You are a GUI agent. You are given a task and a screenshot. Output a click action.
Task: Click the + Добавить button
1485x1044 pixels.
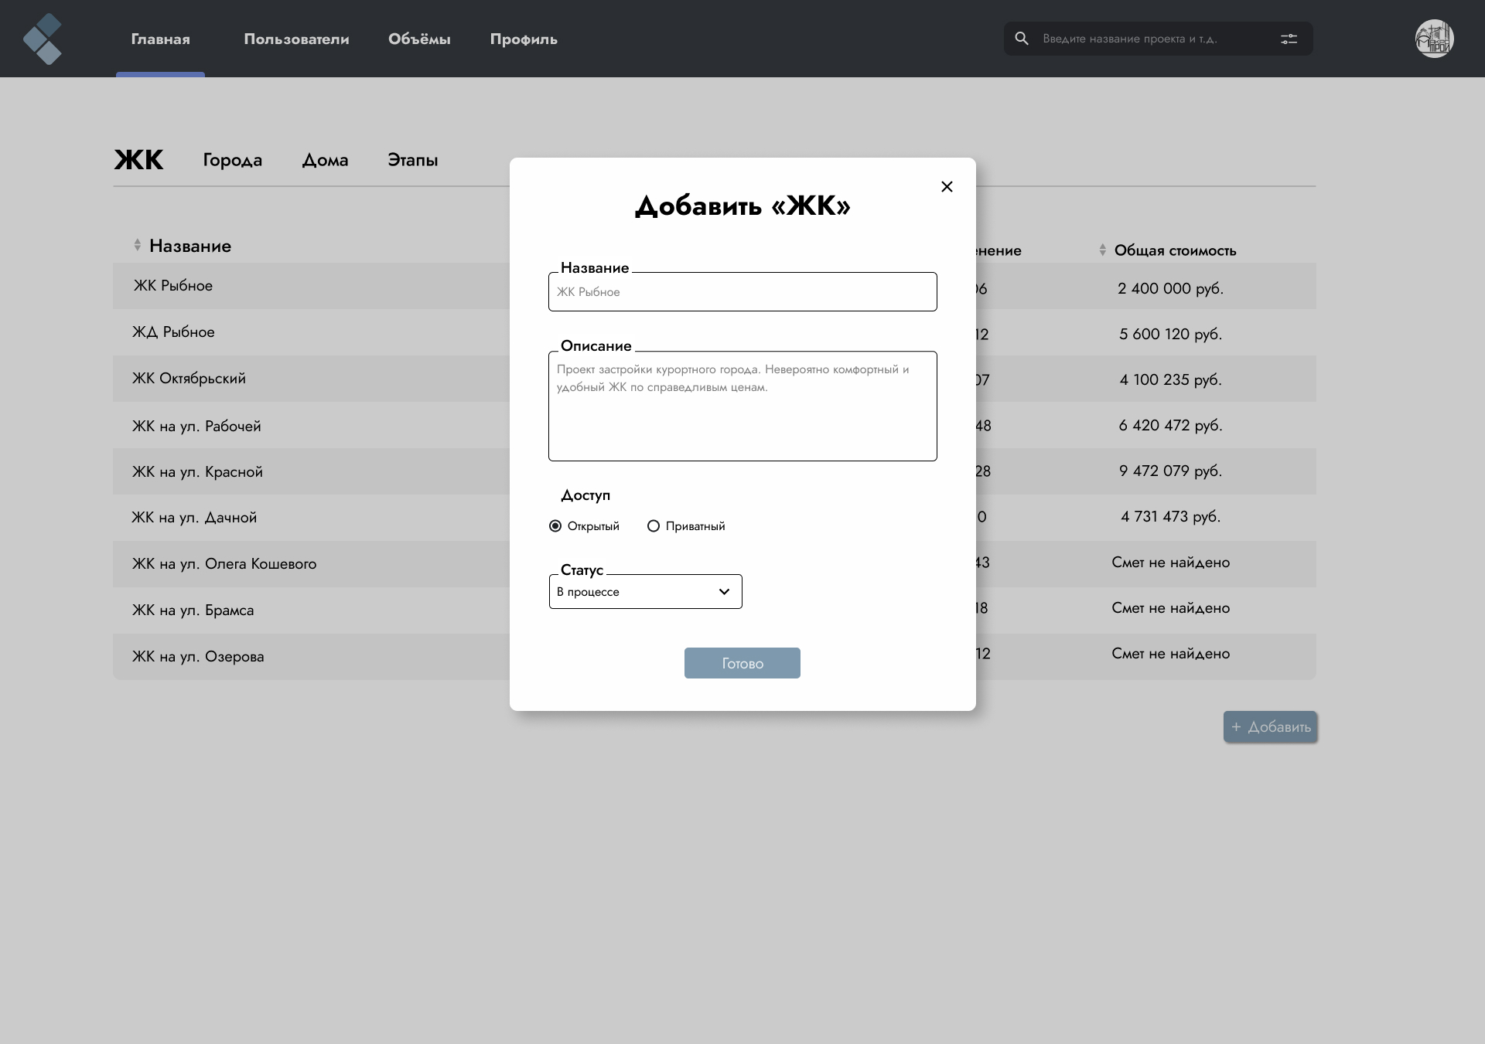(x=1270, y=726)
